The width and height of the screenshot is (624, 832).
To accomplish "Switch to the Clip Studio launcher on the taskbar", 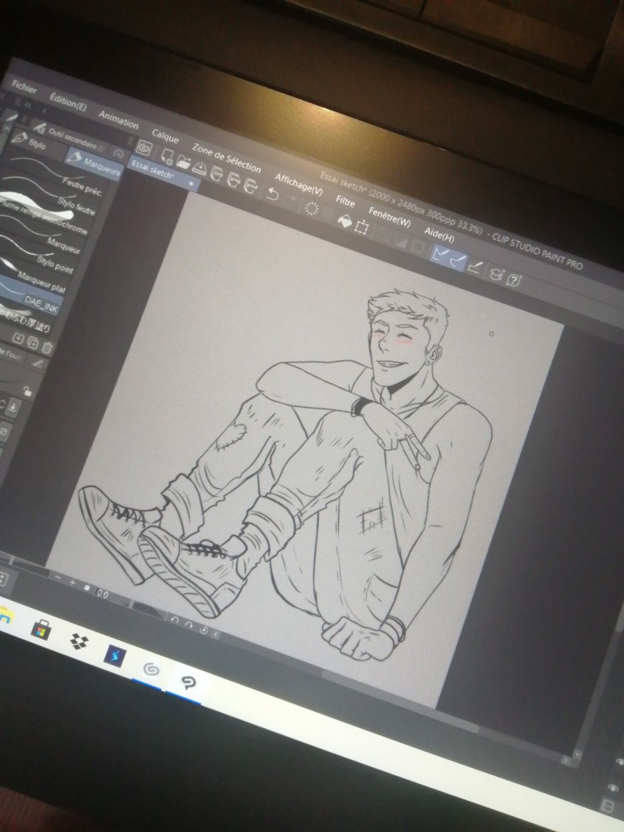I will pyautogui.click(x=151, y=670).
